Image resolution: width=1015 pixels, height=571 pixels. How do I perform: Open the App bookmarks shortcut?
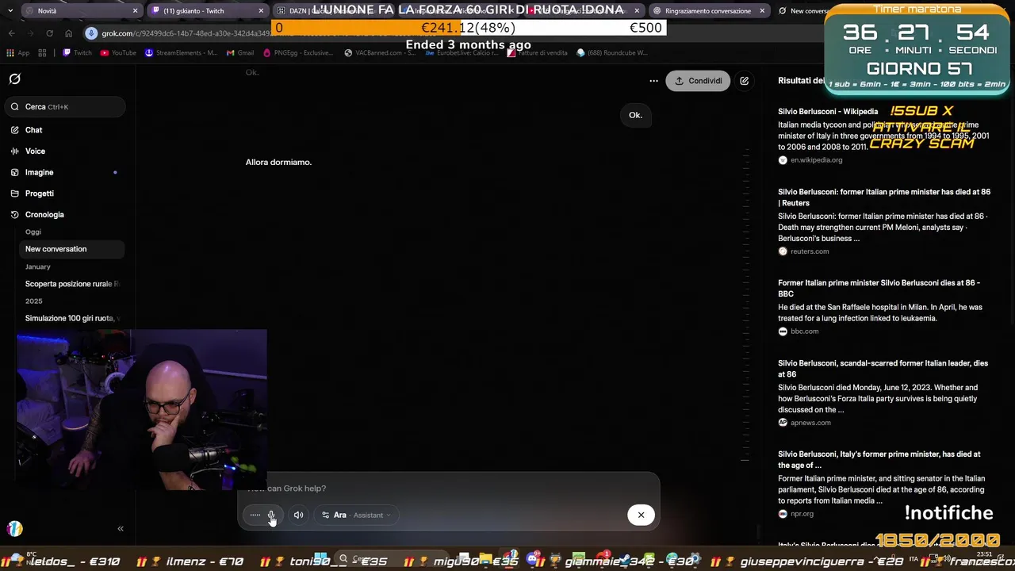point(17,53)
